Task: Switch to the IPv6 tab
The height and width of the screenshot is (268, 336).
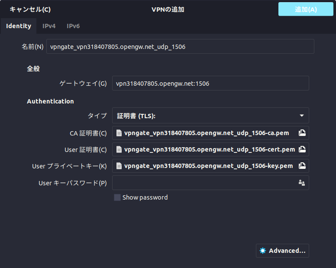Action: 73,26
